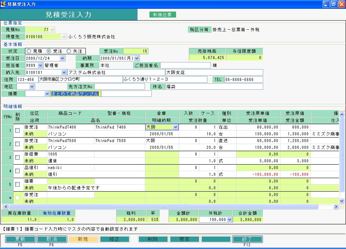Click the postal code field 123-456
This screenshot has width=346, height=249.
[x=27, y=79]
